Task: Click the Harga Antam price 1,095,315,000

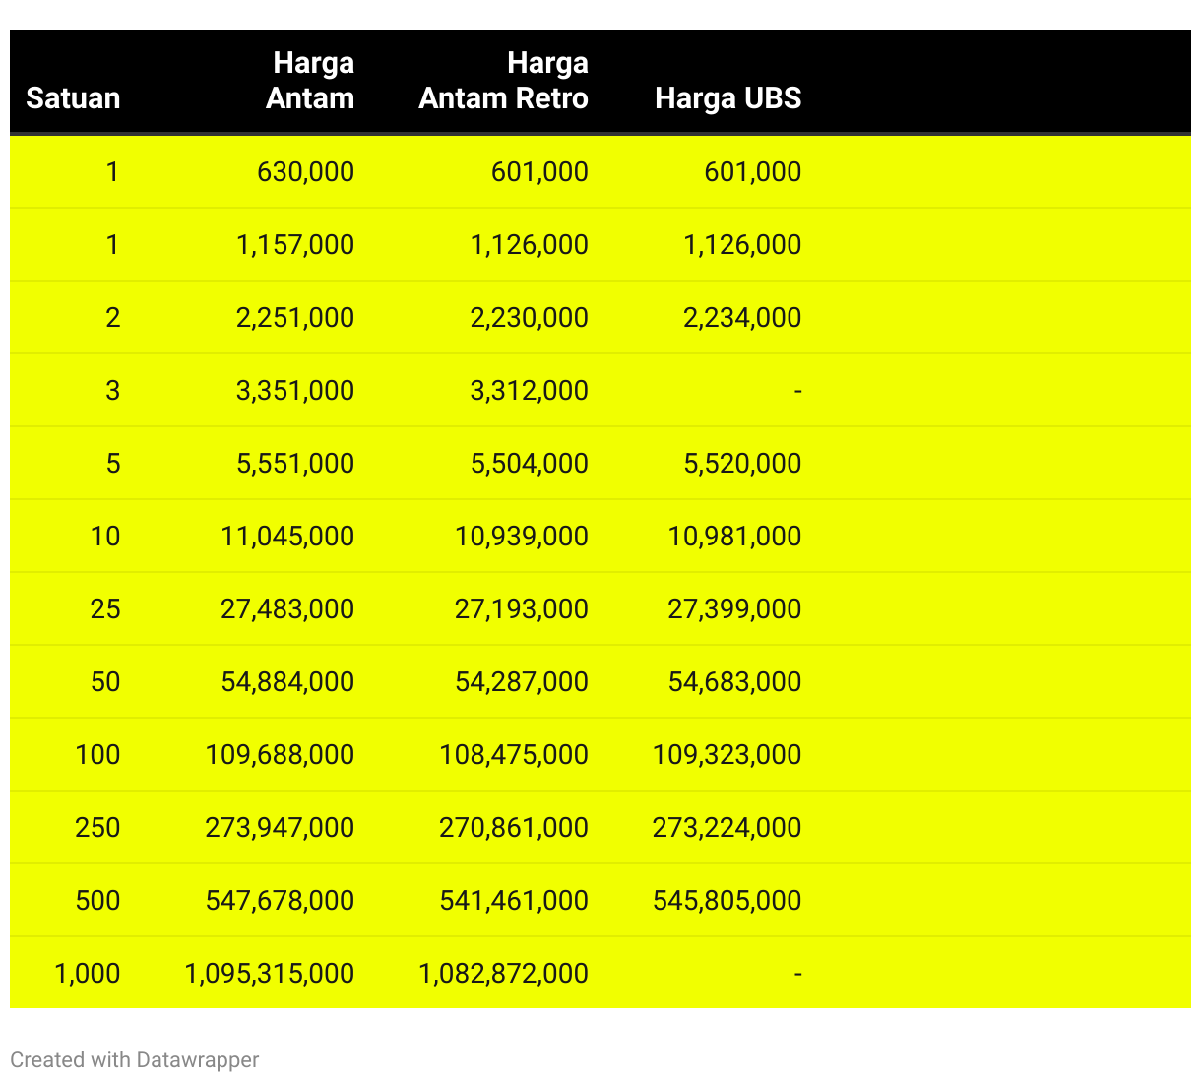Action: pos(270,974)
